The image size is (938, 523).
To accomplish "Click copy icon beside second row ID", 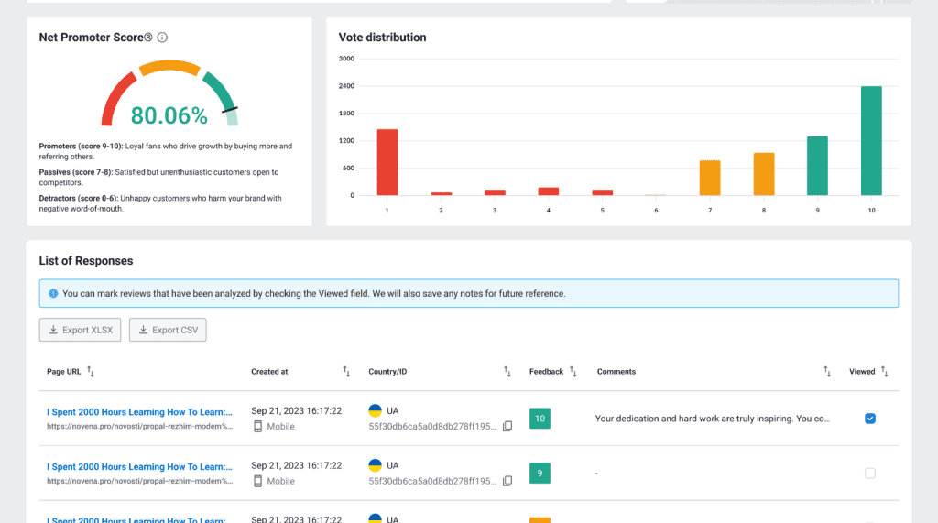I will pyautogui.click(x=507, y=482).
